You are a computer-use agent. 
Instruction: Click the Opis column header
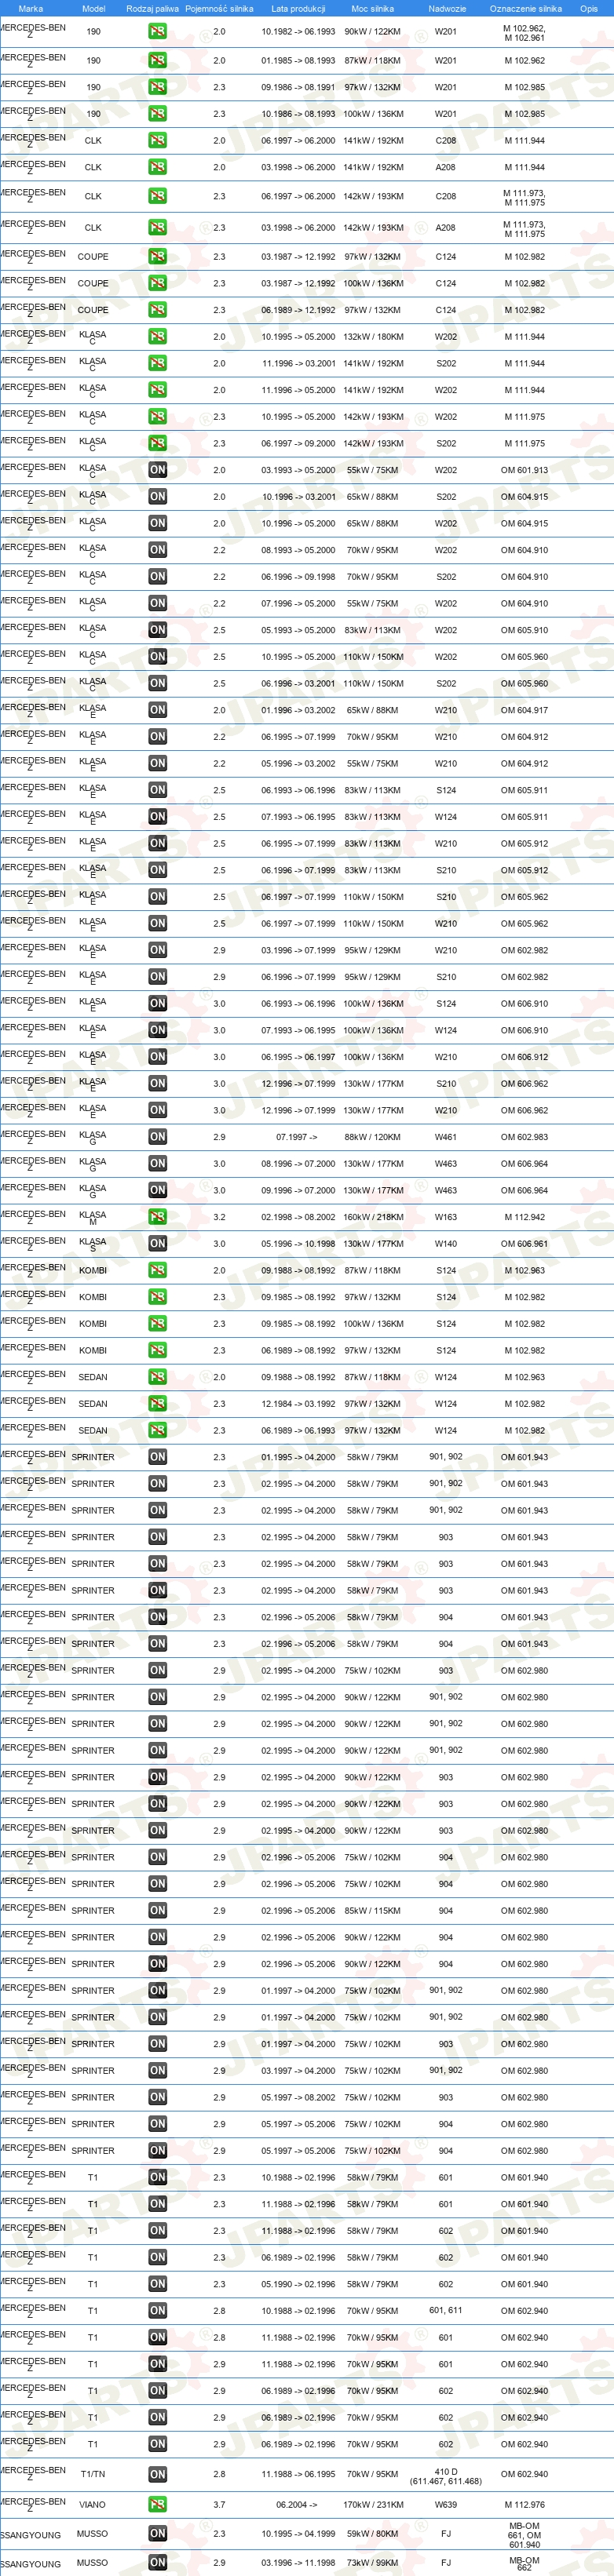[x=589, y=8]
